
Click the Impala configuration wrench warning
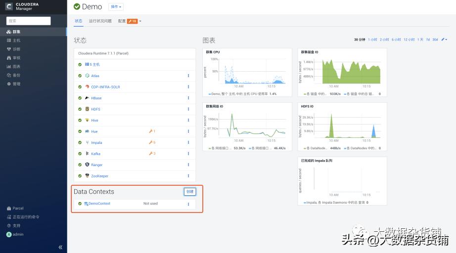pyautogui.click(x=152, y=142)
